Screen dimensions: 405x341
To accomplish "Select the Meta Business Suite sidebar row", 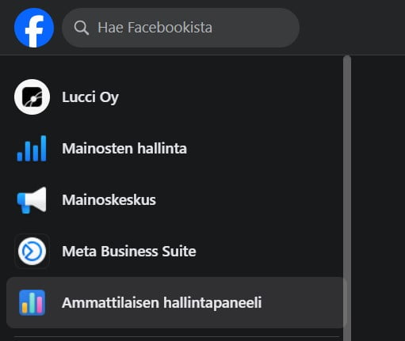I will click(175, 251).
